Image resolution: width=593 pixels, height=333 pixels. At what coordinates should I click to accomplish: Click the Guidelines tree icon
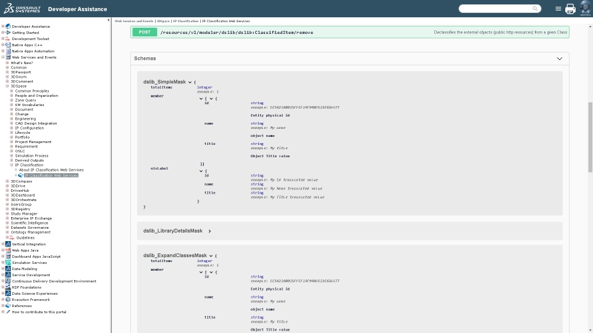tap(12, 237)
